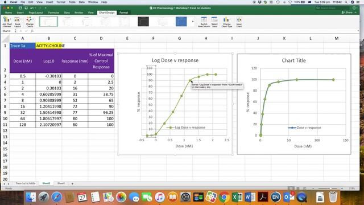This screenshot has width=364, height=205.
Task: Click Switch Row/Column in the ribbon
Action: tap(204, 22)
